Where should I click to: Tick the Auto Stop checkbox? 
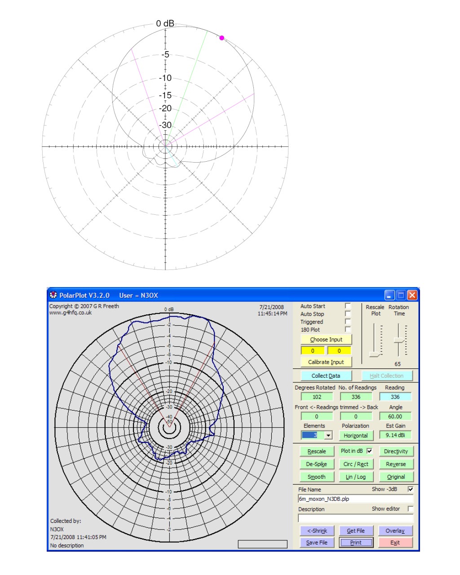click(x=348, y=314)
